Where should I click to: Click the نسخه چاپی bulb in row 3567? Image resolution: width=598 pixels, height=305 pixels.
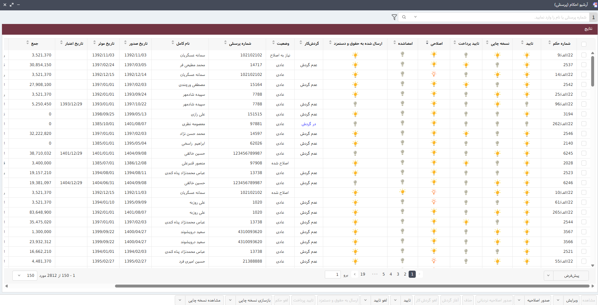[497, 232]
